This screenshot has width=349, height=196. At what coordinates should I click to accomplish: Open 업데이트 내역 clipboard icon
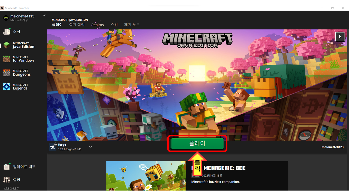coord(7,167)
